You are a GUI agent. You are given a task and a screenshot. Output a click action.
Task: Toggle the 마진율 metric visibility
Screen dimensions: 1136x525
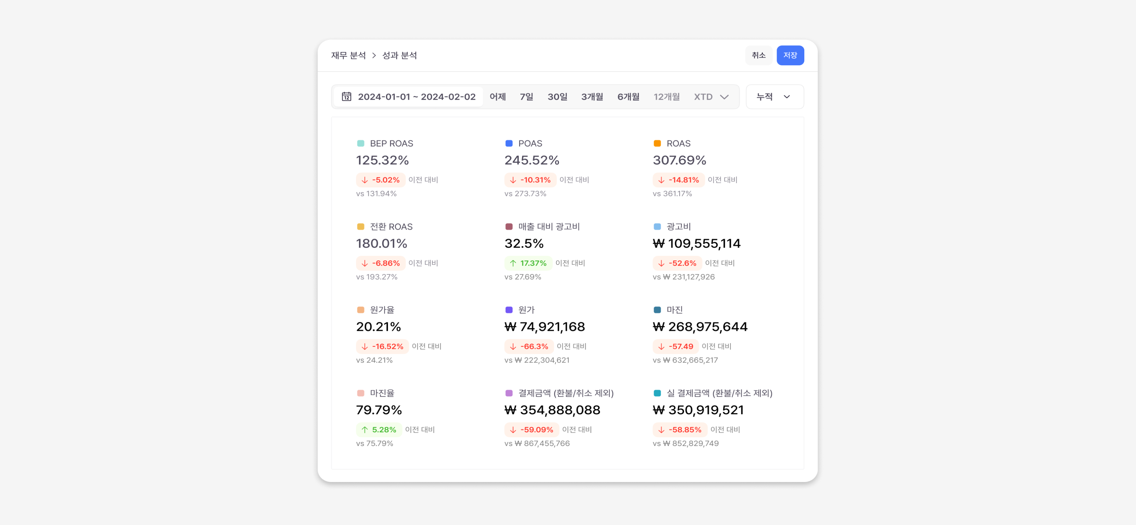360,393
